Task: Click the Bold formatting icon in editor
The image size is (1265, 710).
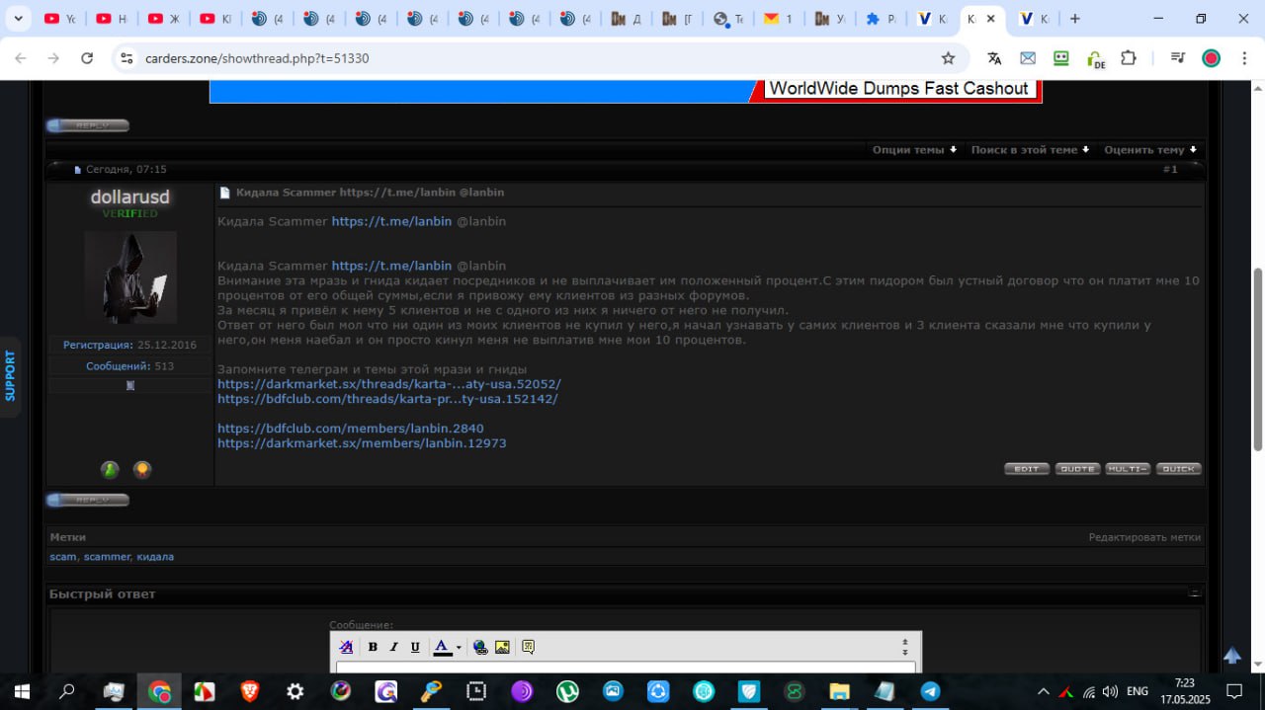Action: [373, 647]
